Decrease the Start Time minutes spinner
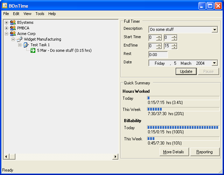Screen dimensions: 224x175 click(174, 39)
